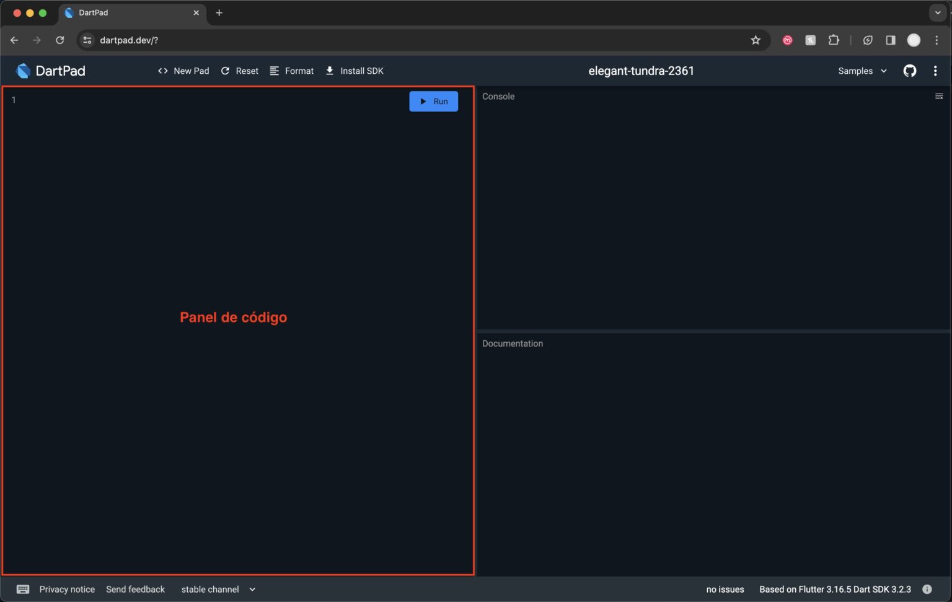This screenshot has width=952, height=602.
Task: Open a new browser tab
Action: [219, 12]
